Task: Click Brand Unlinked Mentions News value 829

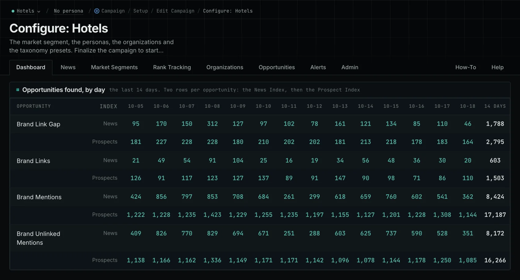Action: pyautogui.click(x=212, y=233)
